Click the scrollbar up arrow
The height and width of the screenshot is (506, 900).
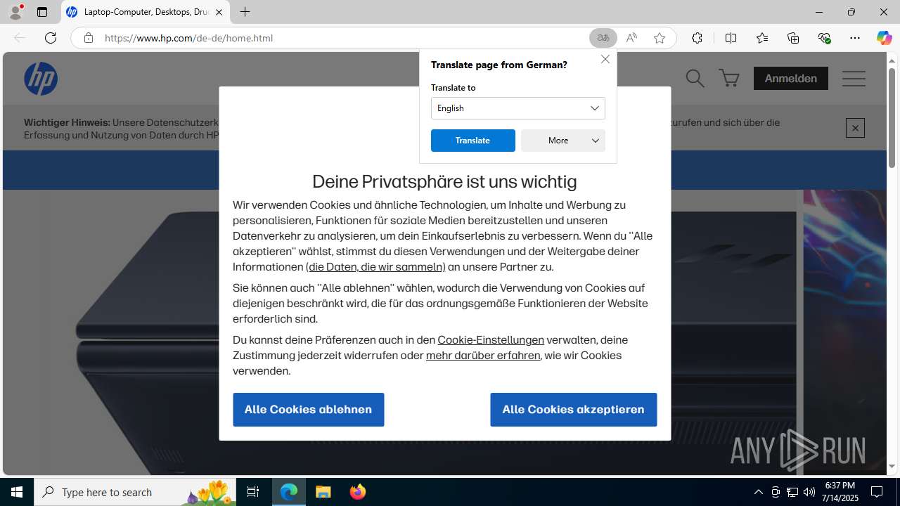[892, 60]
